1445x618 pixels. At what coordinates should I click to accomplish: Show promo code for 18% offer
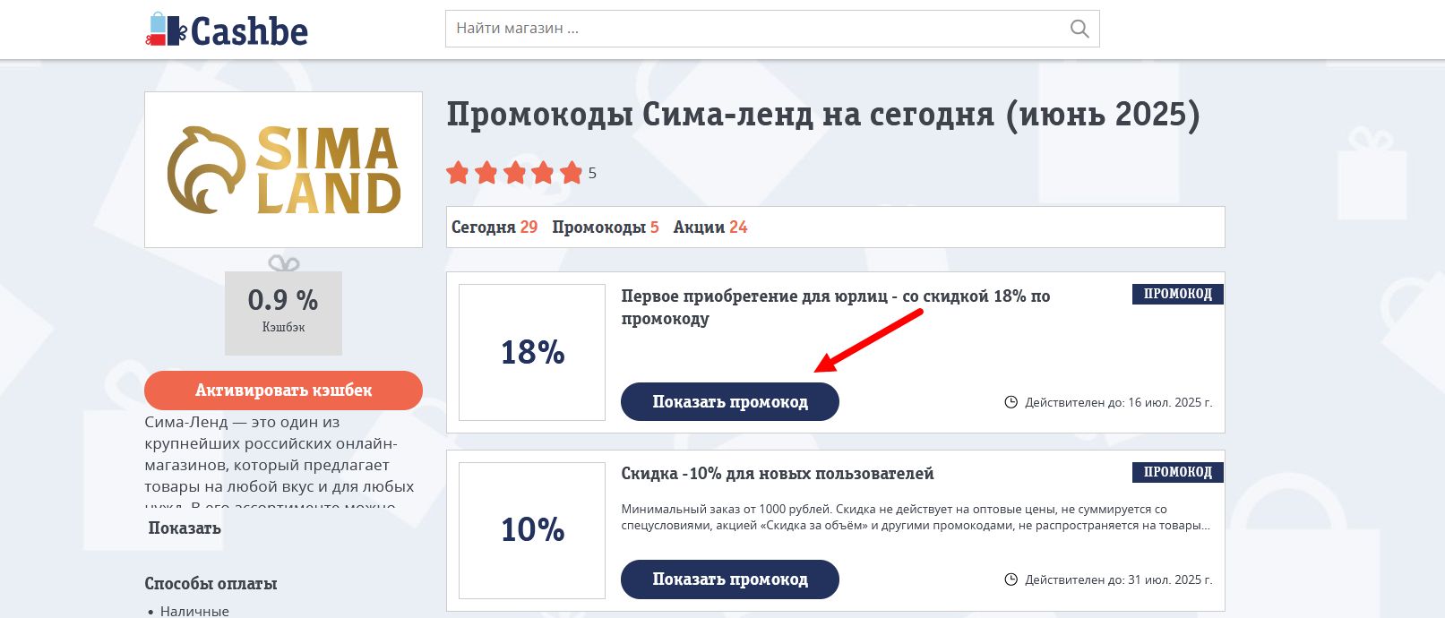730,402
